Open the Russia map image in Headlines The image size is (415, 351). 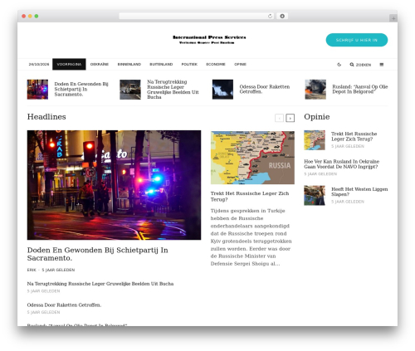pyautogui.click(x=252, y=158)
